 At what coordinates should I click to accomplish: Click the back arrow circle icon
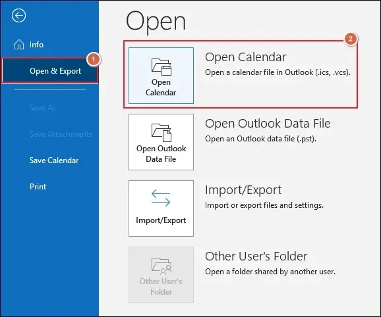[x=18, y=16]
